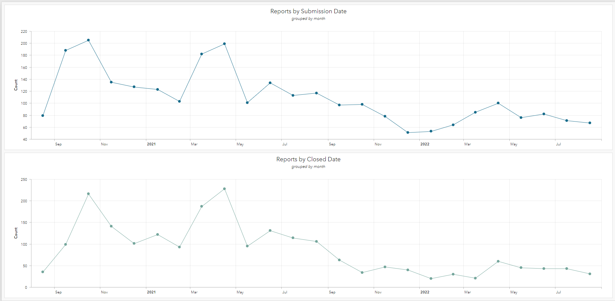Image resolution: width=615 pixels, height=301 pixels.
Task: Click the October 2020 peak on submissions chart
Action: [88, 40]
